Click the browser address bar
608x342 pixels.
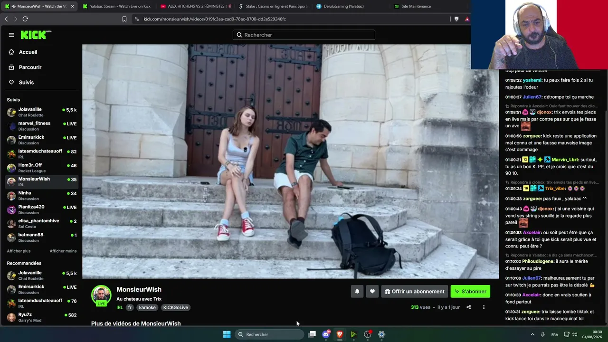click(x=290, y=19)
